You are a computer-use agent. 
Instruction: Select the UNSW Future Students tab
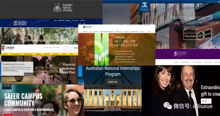[16, 54]
